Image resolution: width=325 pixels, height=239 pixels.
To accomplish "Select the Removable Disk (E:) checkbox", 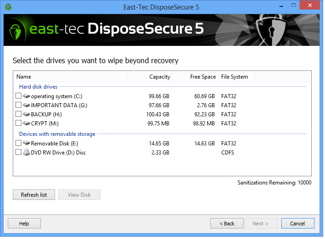I will pos(19,143).
